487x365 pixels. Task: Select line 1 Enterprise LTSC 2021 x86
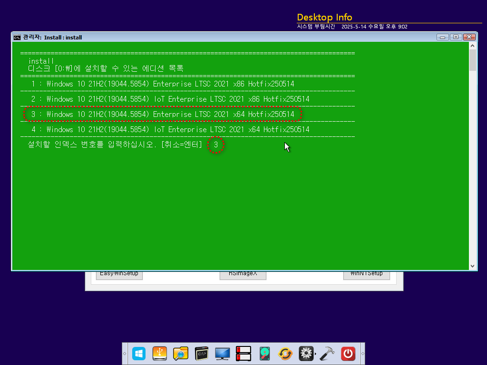point(163,84)
